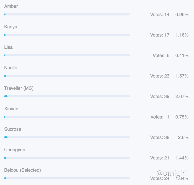The height and width of the screenshot is (185, 194).
Task: Click the @omigiri watermark text
Action: pyautogui.click(x=172, y=173)
